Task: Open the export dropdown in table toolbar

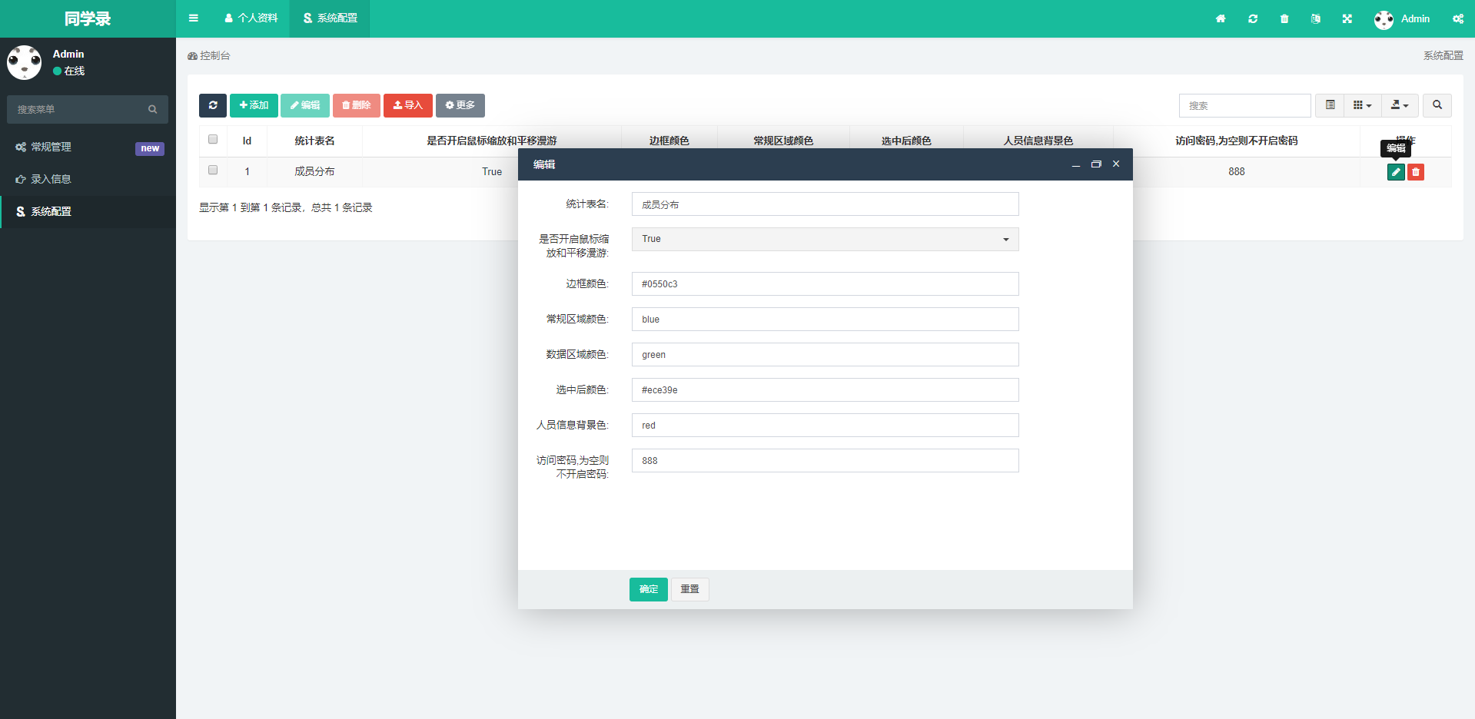Action: click(x=1400, y=105)
